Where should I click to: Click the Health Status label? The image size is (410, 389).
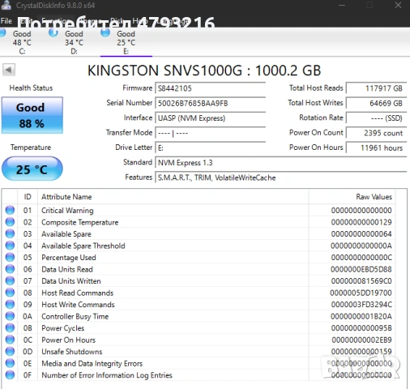coord(31,88)
